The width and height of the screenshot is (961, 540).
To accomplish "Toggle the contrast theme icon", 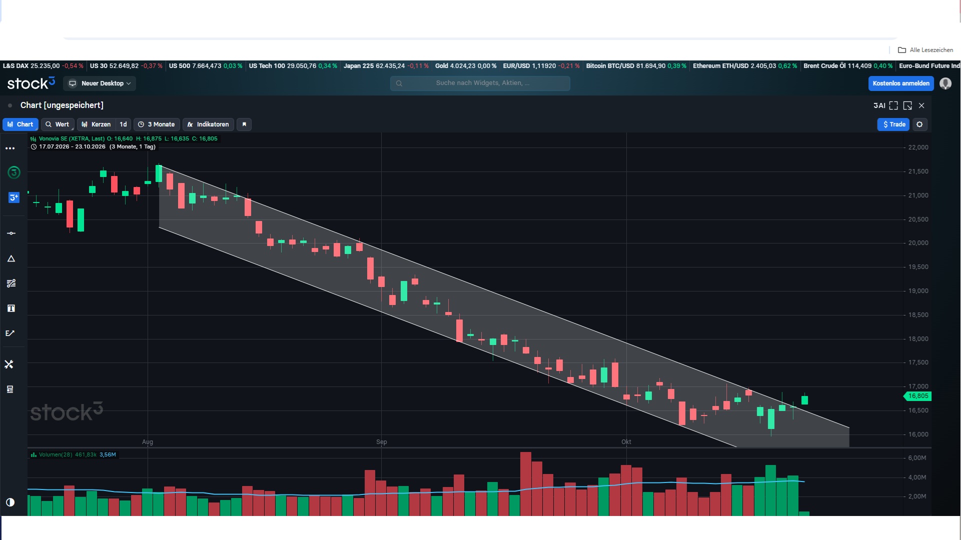I will [10, 502].
